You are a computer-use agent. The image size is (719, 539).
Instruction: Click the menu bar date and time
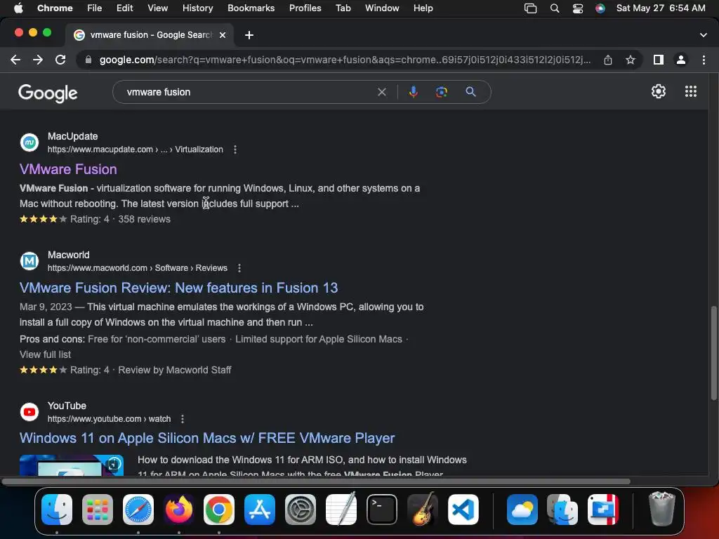coord(661,8)
